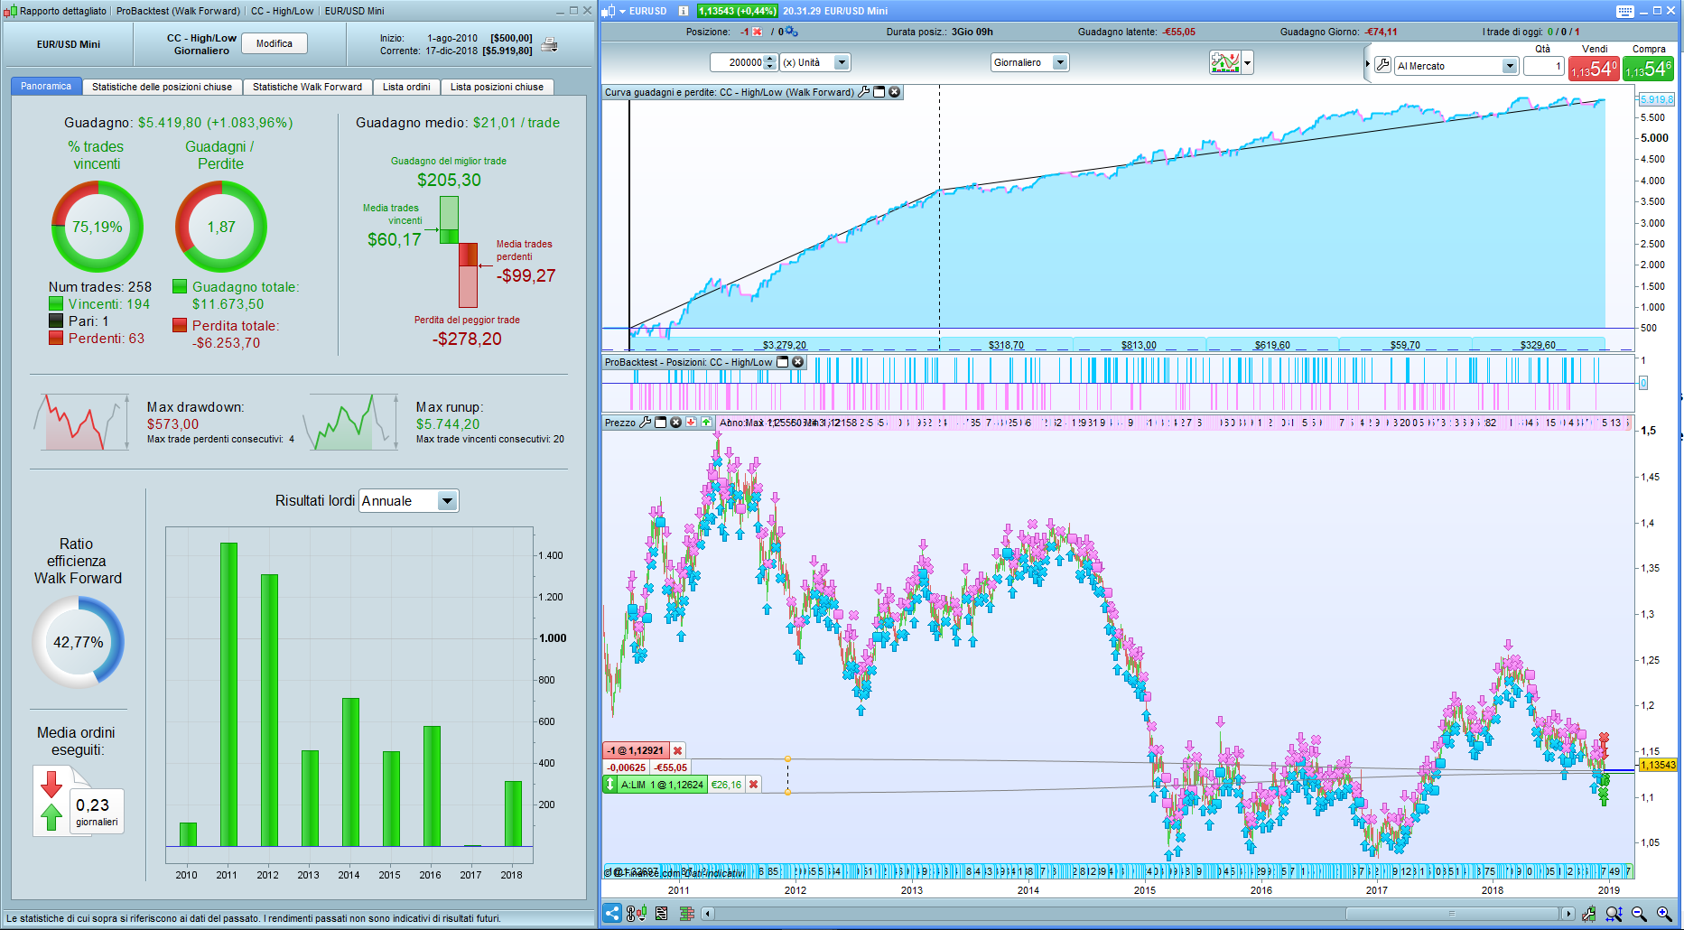Screen dimensions: 1684x930
Task: Expand the indicators dropdown arrow
Action: pyautogui.click(x=1248, y=62)
